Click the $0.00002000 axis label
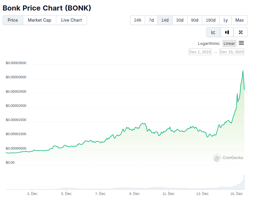The height and width of the screenshot is (201, 254). point(16,106)
